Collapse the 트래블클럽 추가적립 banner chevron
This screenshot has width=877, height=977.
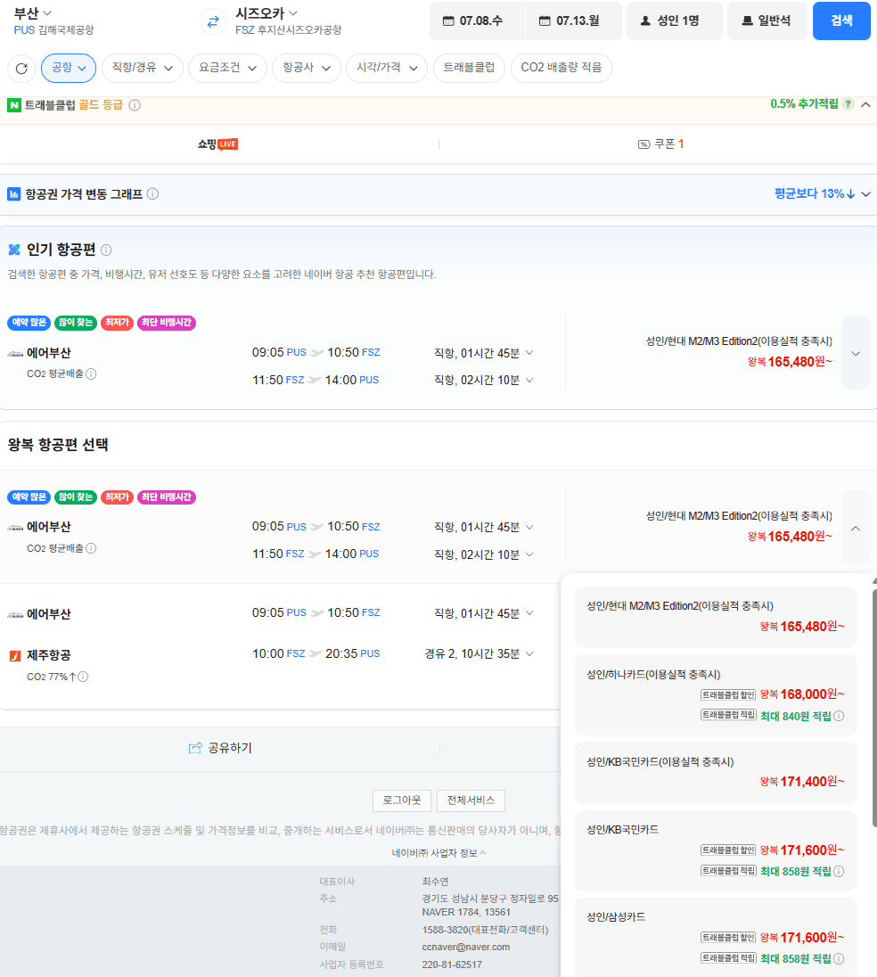click(x=865, y=104)
